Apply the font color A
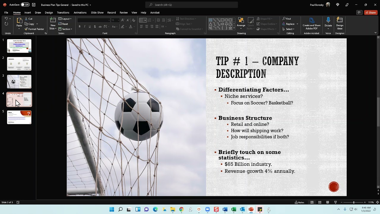Viewport: 380px width, 214px height. pyautogui.click(x=130, y=26)
